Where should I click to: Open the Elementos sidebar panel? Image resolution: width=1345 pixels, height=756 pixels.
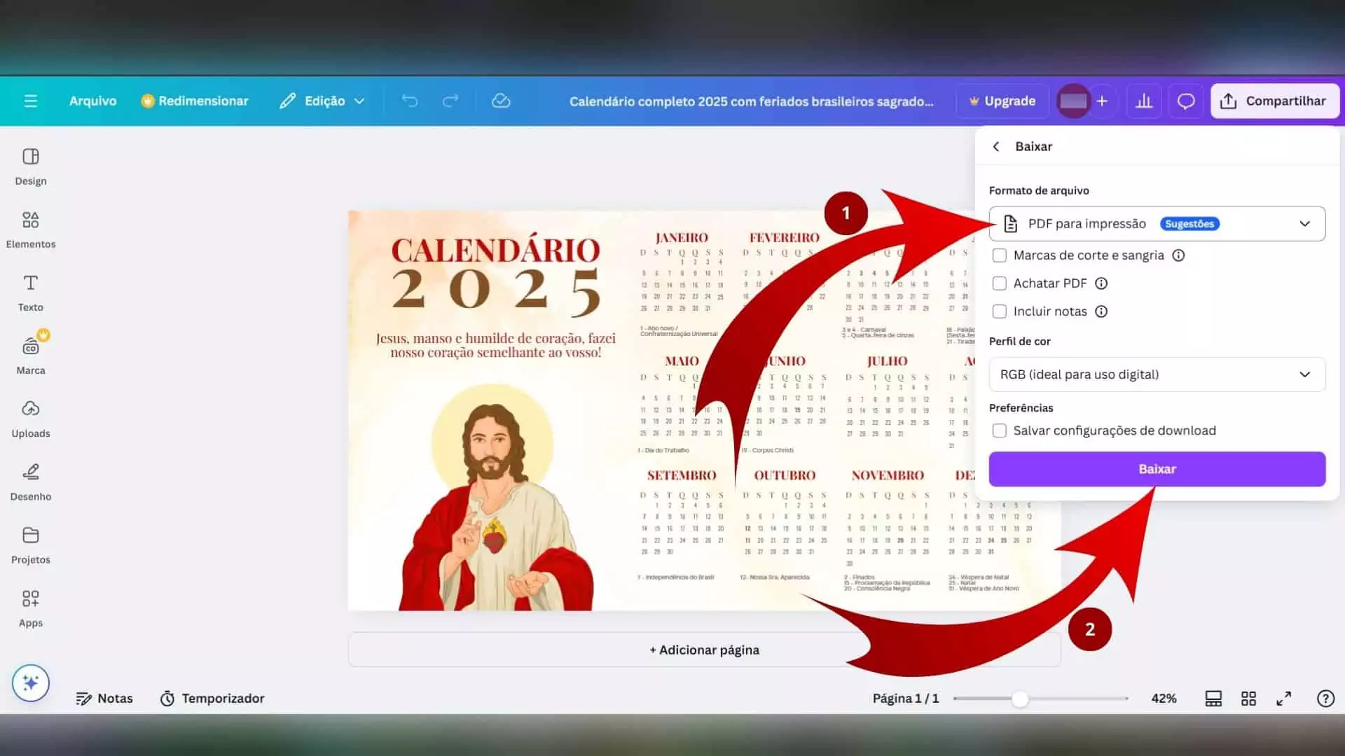tap(31, 230)
